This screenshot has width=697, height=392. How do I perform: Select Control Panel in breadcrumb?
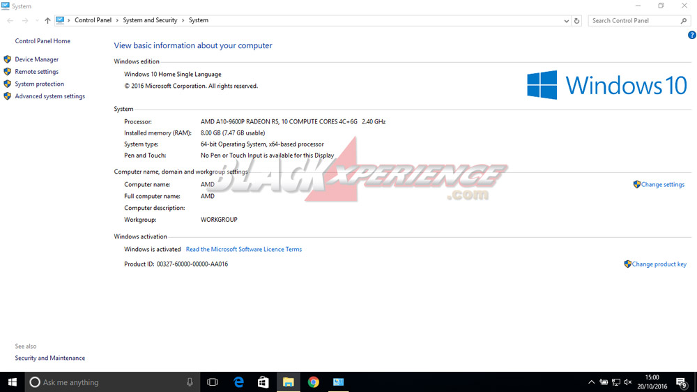[x=93, y=20]
